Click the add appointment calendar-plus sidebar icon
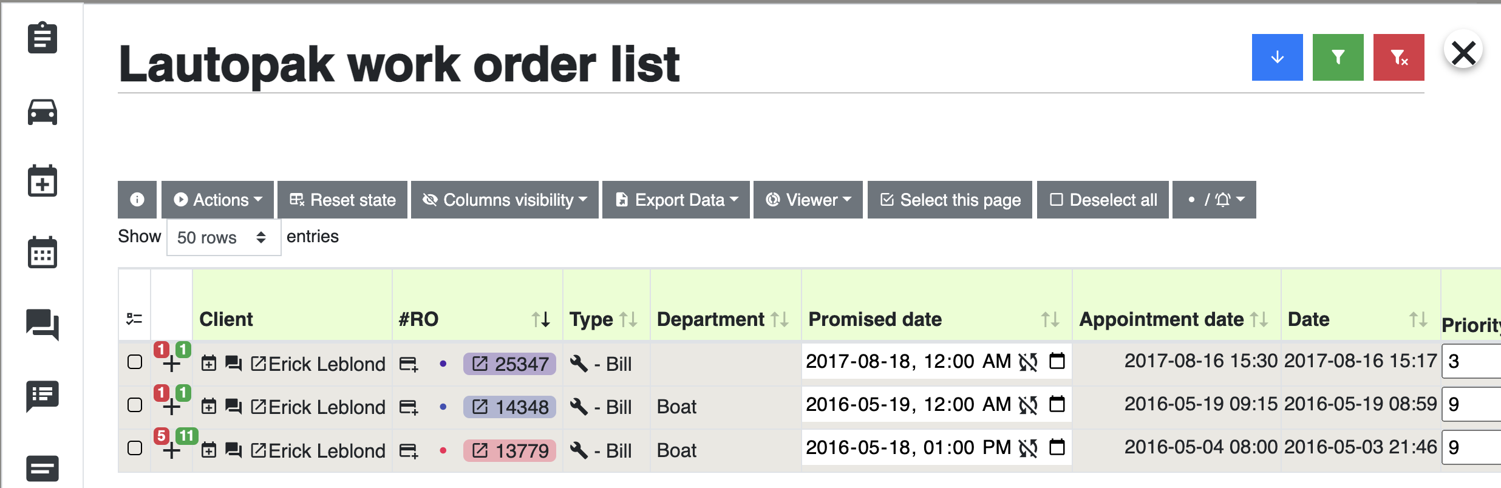 43,181
